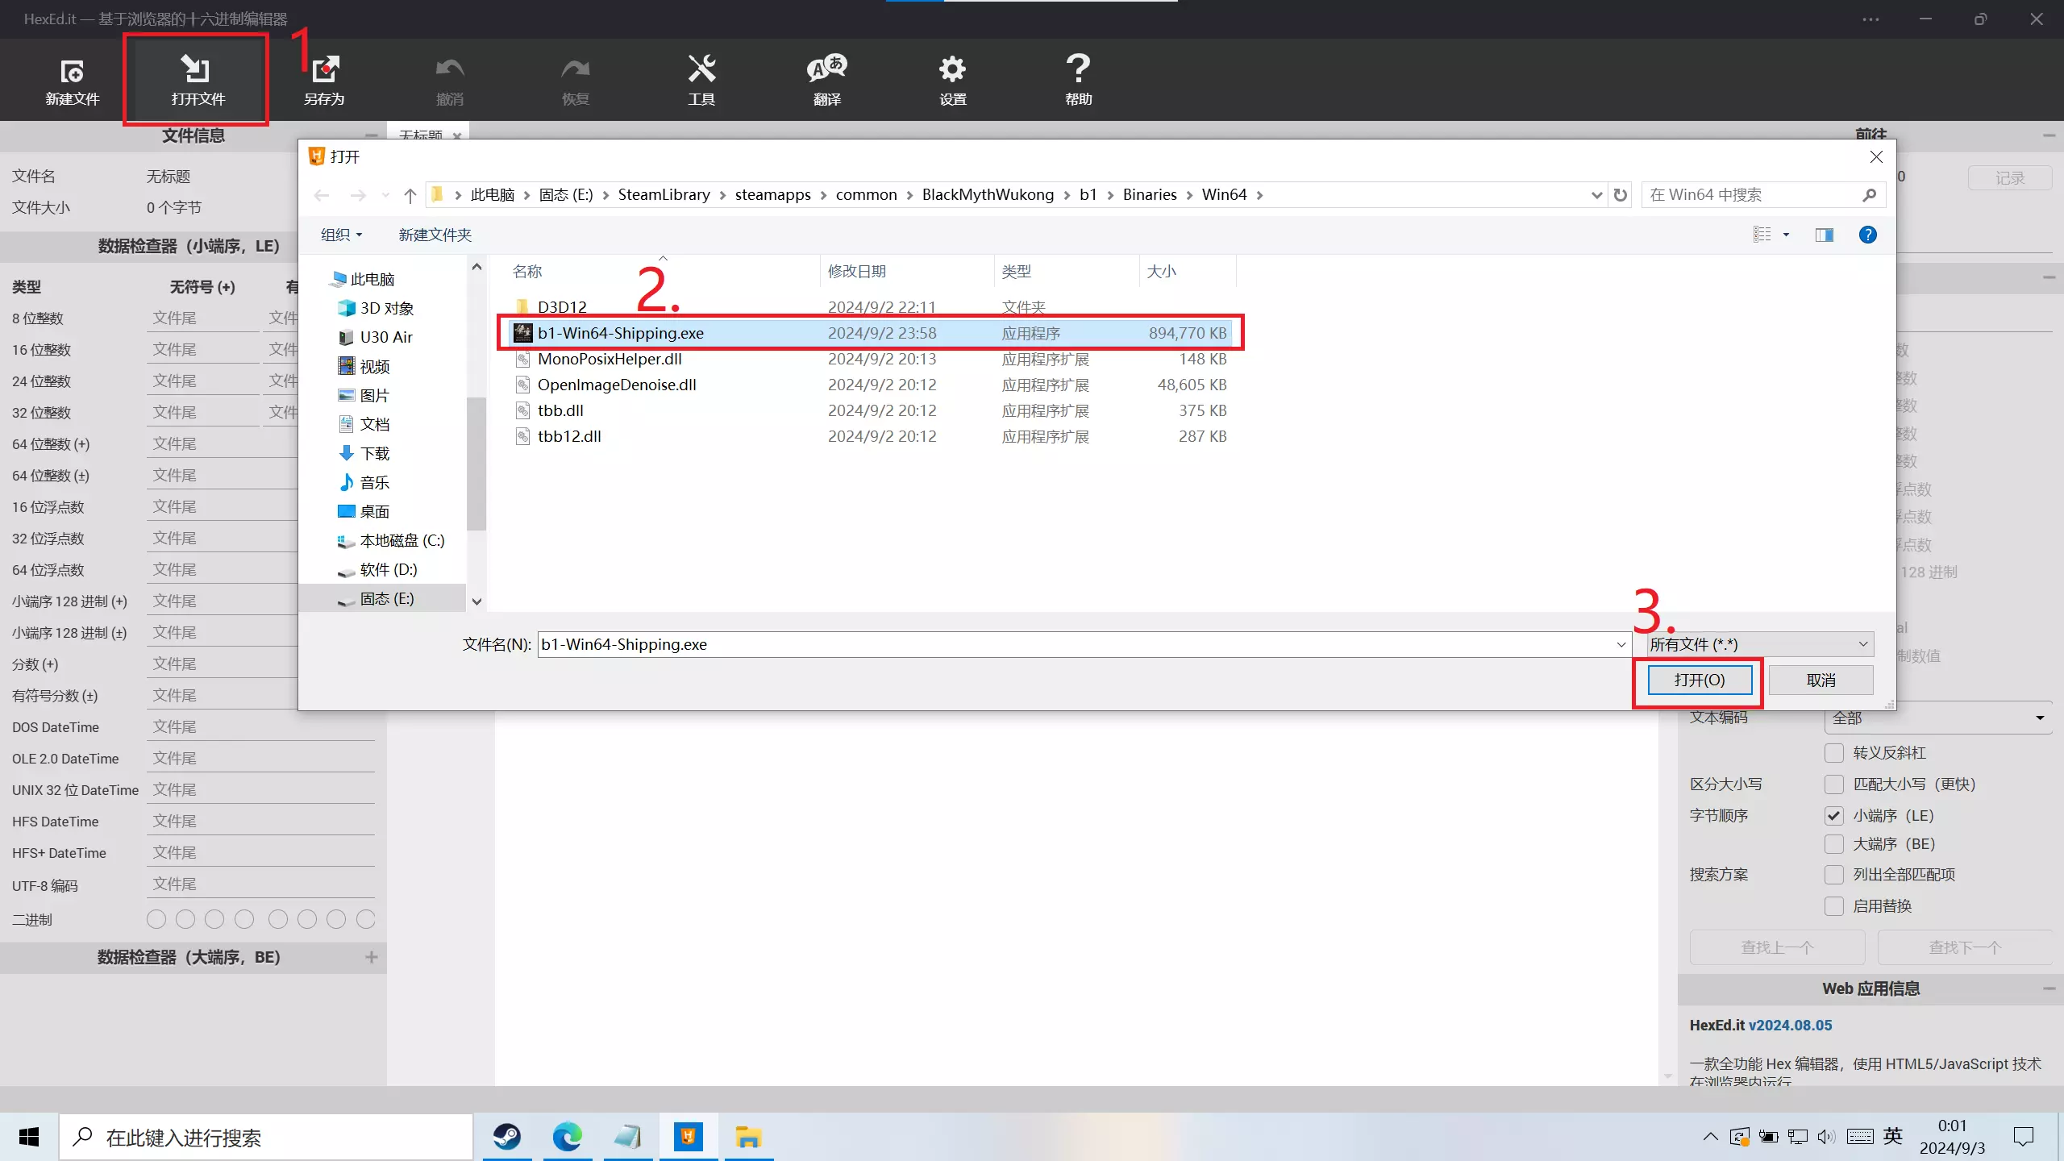This screenshot has width=2064, height=1161.
Task: Uncheck the 小端序 (LE) checkbox
Action: coord(1834,815)
